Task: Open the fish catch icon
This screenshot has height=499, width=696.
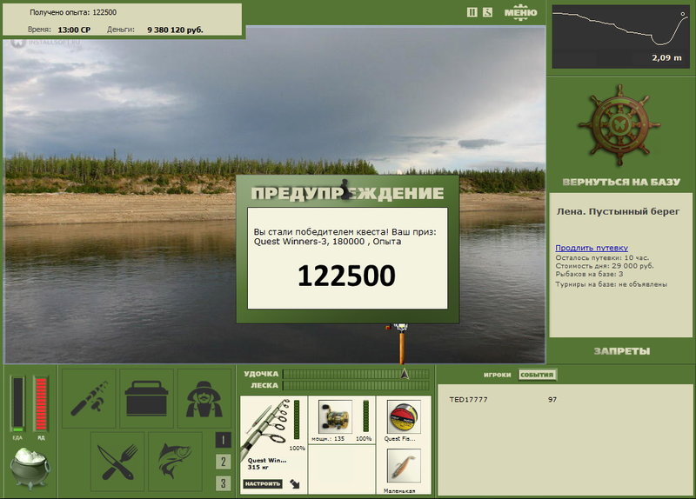Action: click(176, 462)
